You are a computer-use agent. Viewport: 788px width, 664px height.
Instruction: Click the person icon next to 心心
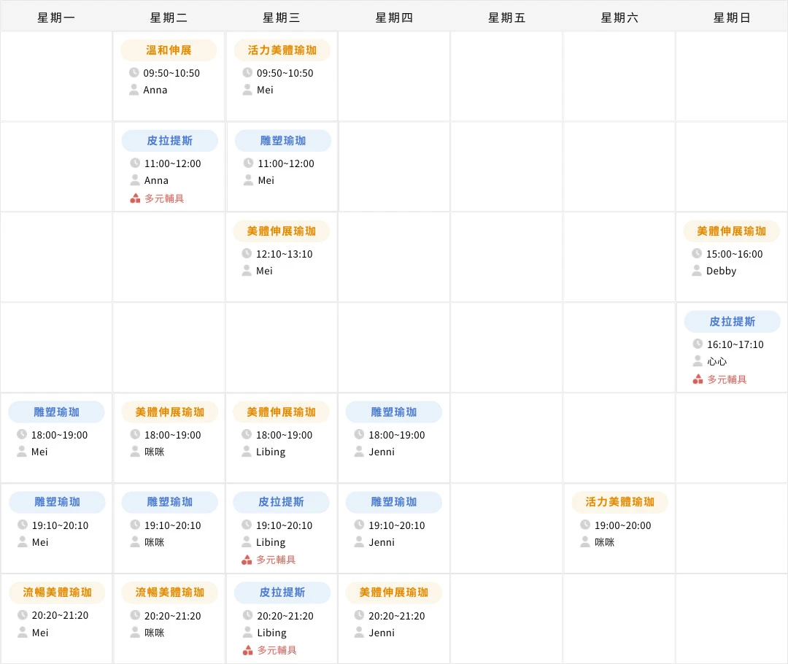pyautogui.click(x=697, y=361)
